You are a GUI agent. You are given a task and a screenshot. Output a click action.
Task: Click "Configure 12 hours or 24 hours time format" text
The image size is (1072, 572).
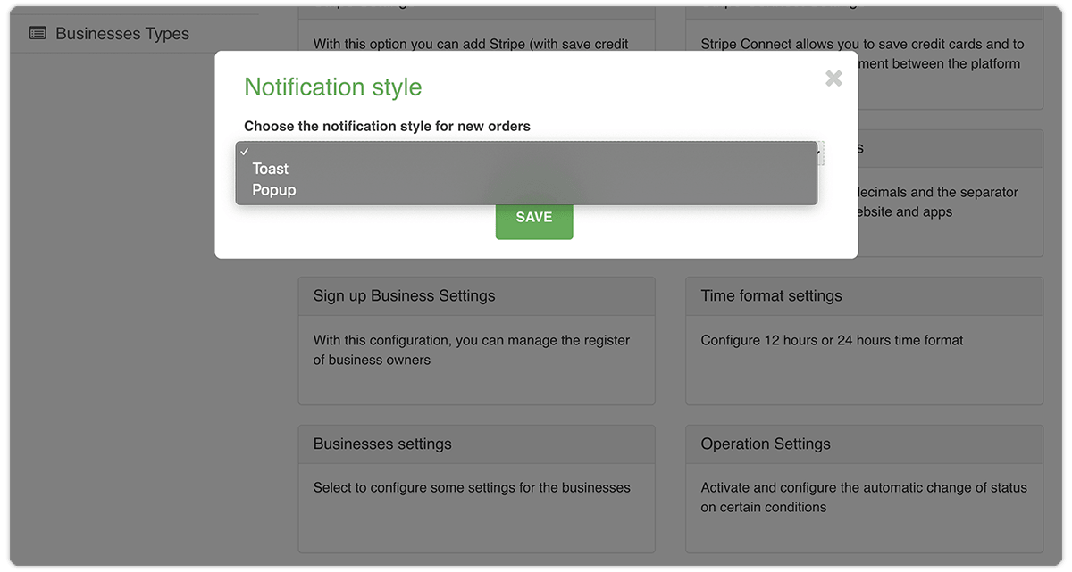[832, 340]
